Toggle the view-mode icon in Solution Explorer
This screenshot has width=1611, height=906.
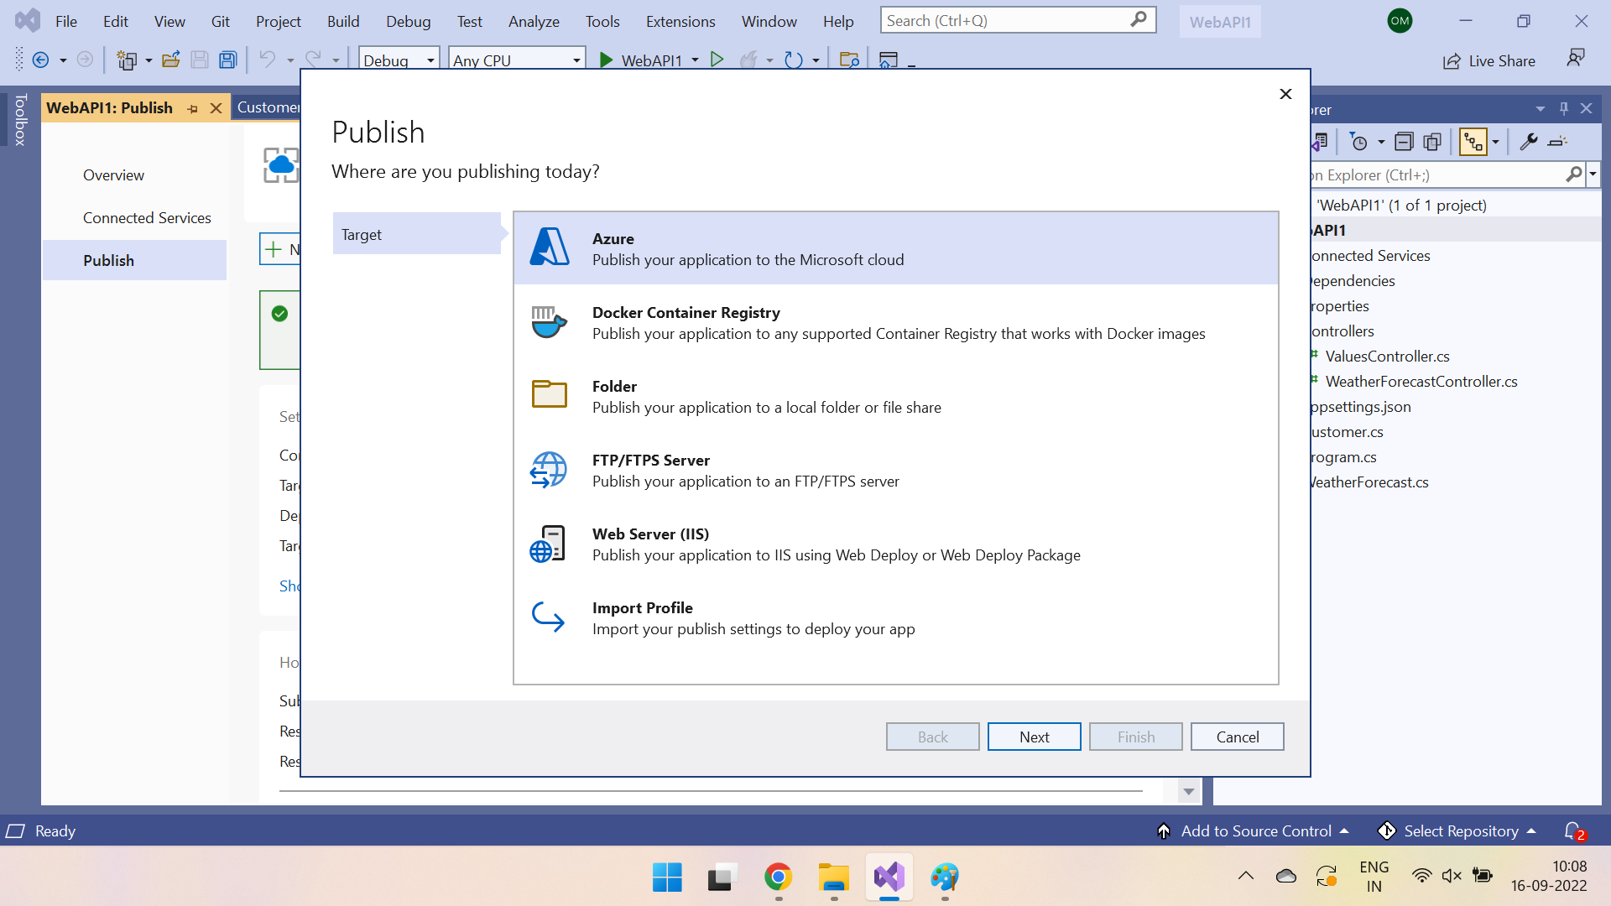(1473, 142)
